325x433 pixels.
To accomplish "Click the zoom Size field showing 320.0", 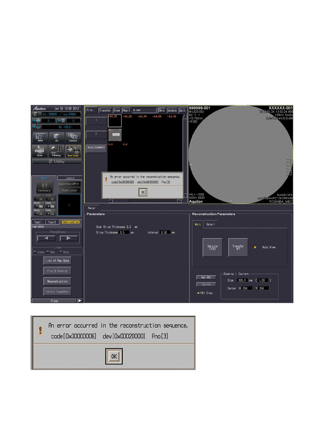I will coord(242,280).
